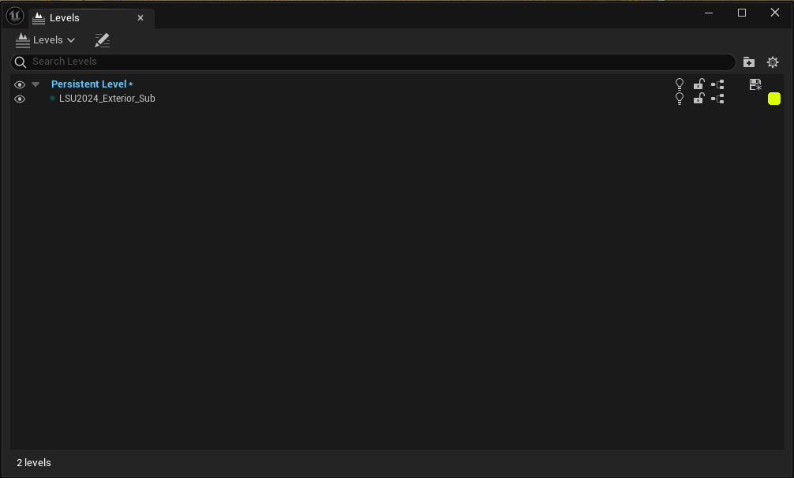Select the LSU2024_Exterior_Sub sublevel
This screenshot has width=794, height=478.
(x=107, y=98)
